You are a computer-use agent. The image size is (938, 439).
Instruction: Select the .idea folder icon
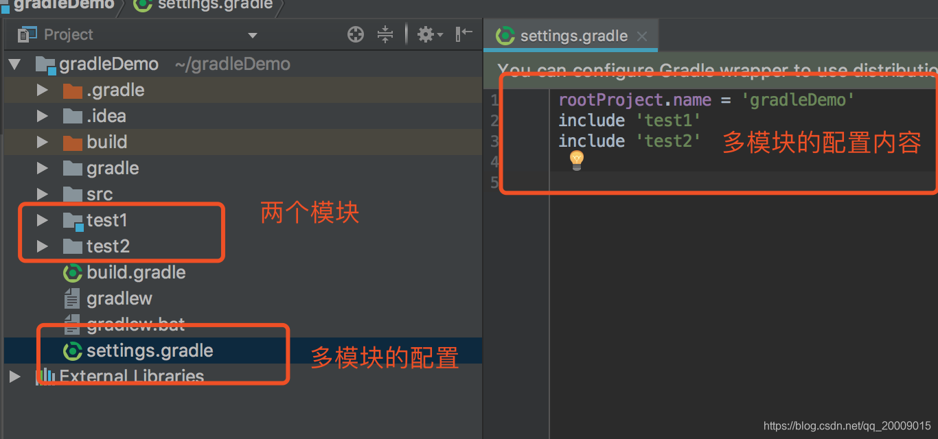click(72, 116)
